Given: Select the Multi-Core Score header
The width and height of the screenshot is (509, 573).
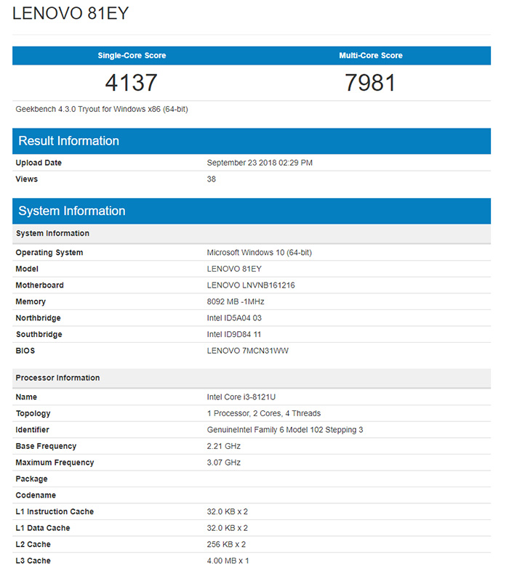Looking at the screenshot, I should pyautogui.click(x=371, y=55).
